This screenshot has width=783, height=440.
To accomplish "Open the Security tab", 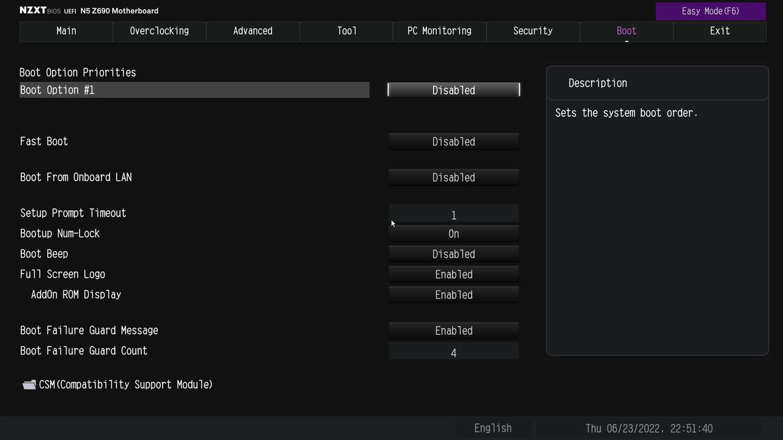I will coord(533,31).
